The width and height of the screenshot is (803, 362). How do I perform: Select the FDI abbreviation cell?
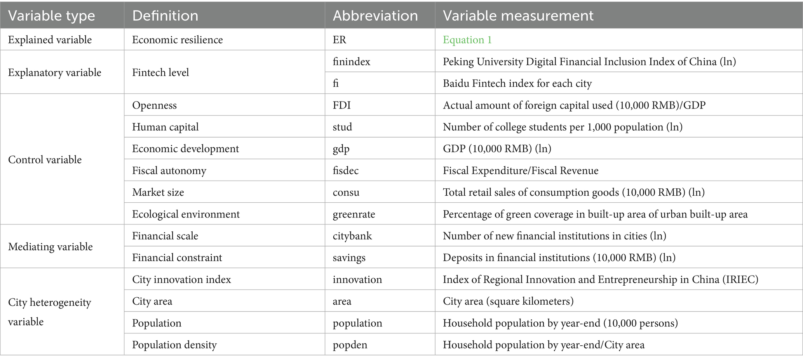pyautogui.click(x=341, y=105)
